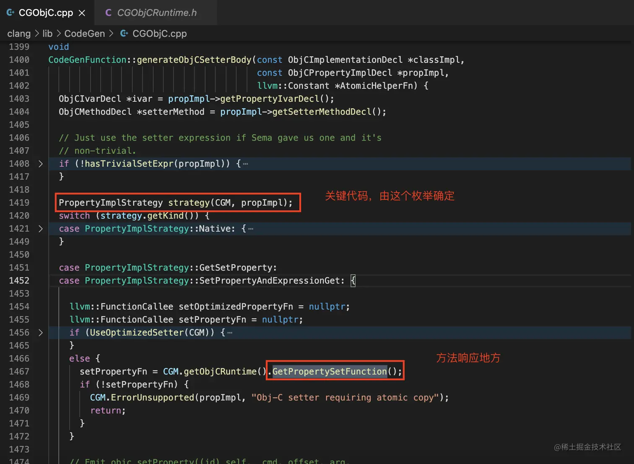The height and width of the screenshot is (464, 634).
Task: Open the lib breadcrumb dropdown
Action: (x=47, y=33)
